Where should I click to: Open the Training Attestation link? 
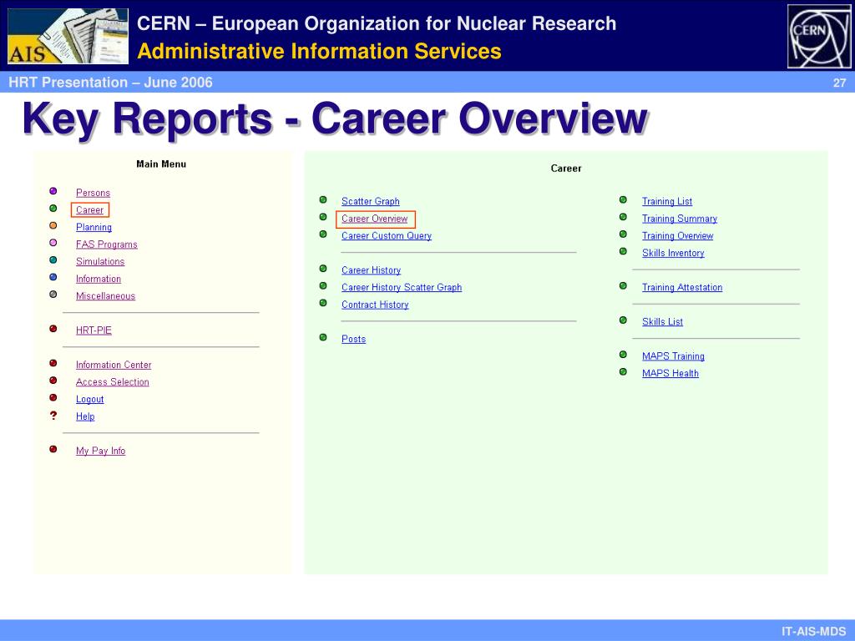682,287
